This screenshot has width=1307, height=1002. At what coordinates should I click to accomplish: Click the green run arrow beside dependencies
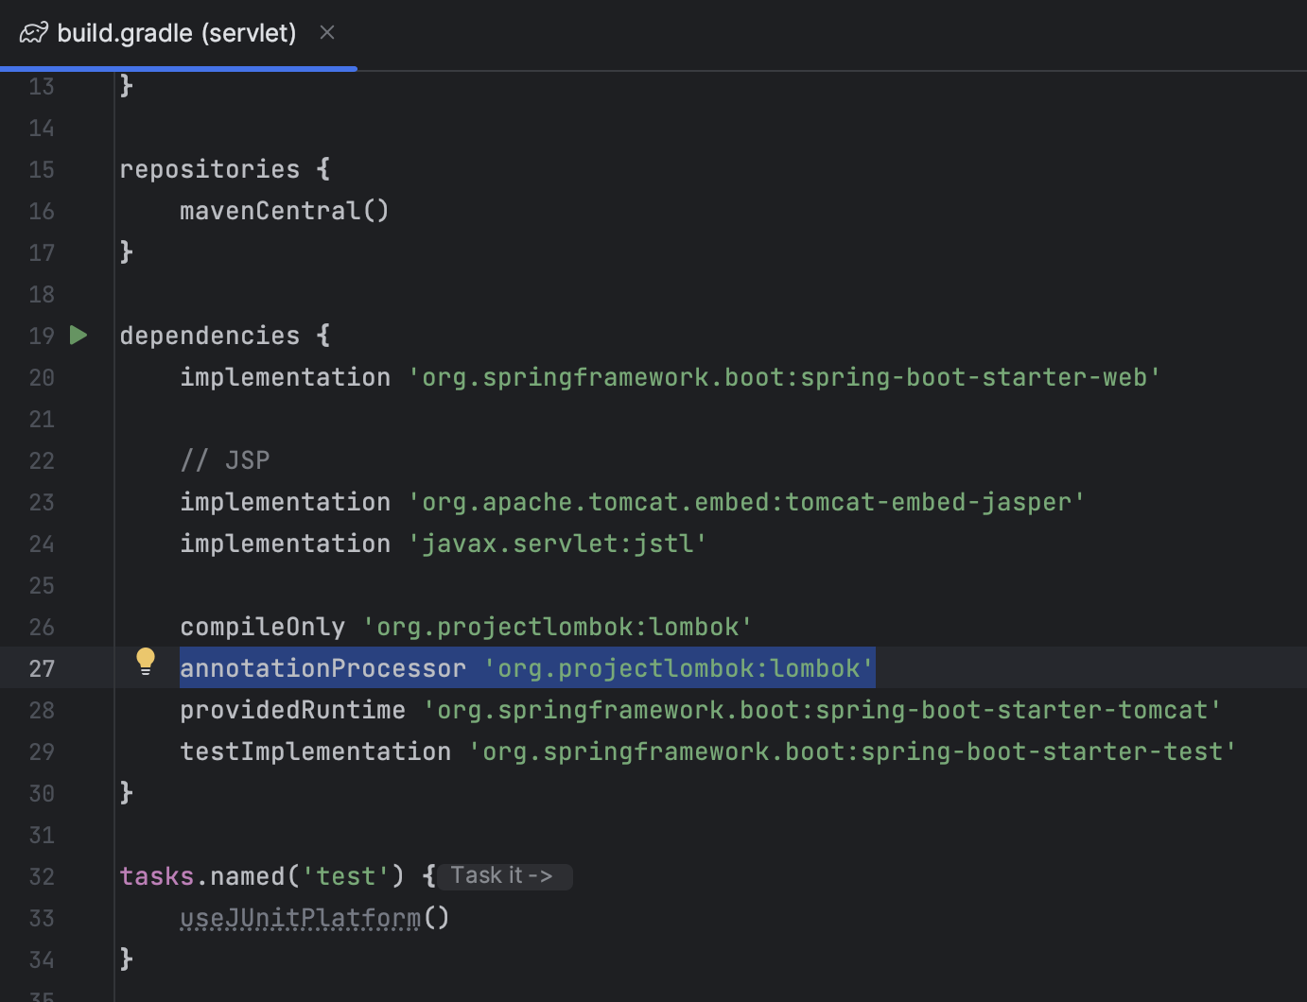(78, 335)
